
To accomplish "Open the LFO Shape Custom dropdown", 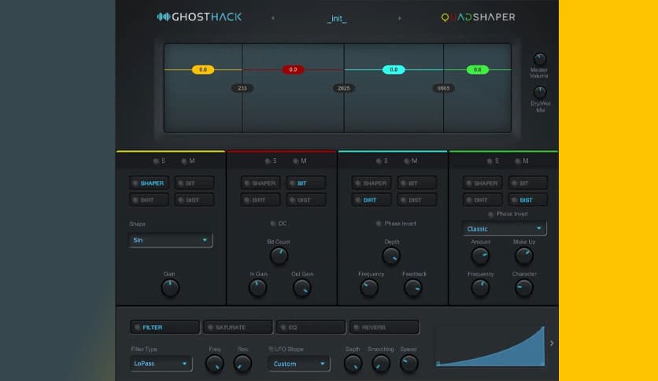I will click(299, 364).
